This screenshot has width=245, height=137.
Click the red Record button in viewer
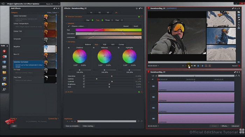(x=239, y=66)
